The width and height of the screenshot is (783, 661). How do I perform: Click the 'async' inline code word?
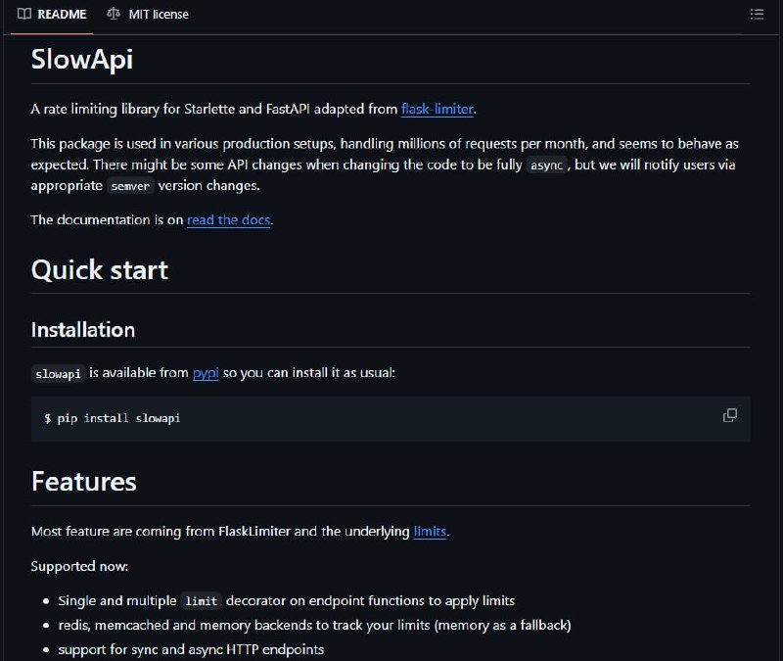547,165
